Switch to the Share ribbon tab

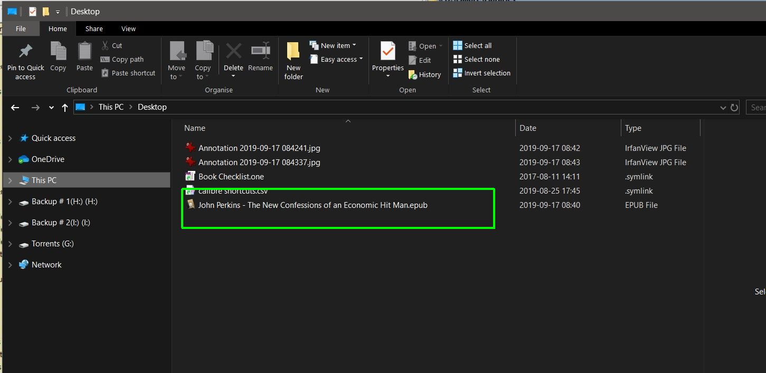pos(94,28)
